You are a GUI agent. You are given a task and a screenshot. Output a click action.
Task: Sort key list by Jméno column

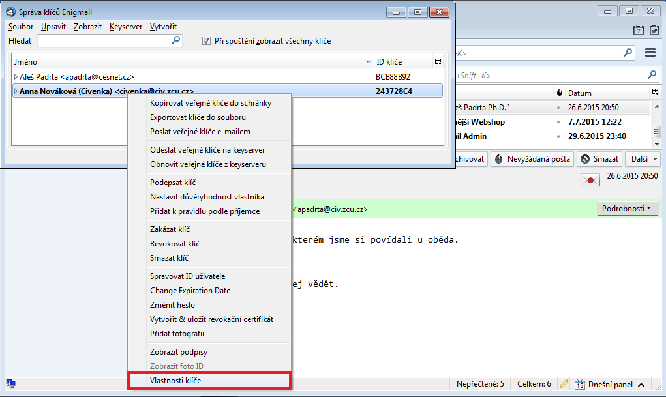(x=192, y=61)
